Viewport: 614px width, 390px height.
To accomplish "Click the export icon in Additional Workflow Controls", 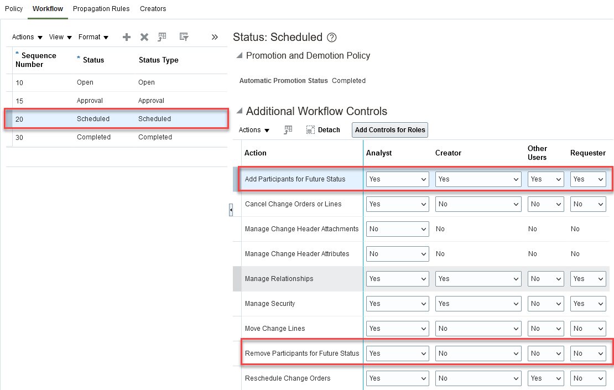I will tap(288, 130).
